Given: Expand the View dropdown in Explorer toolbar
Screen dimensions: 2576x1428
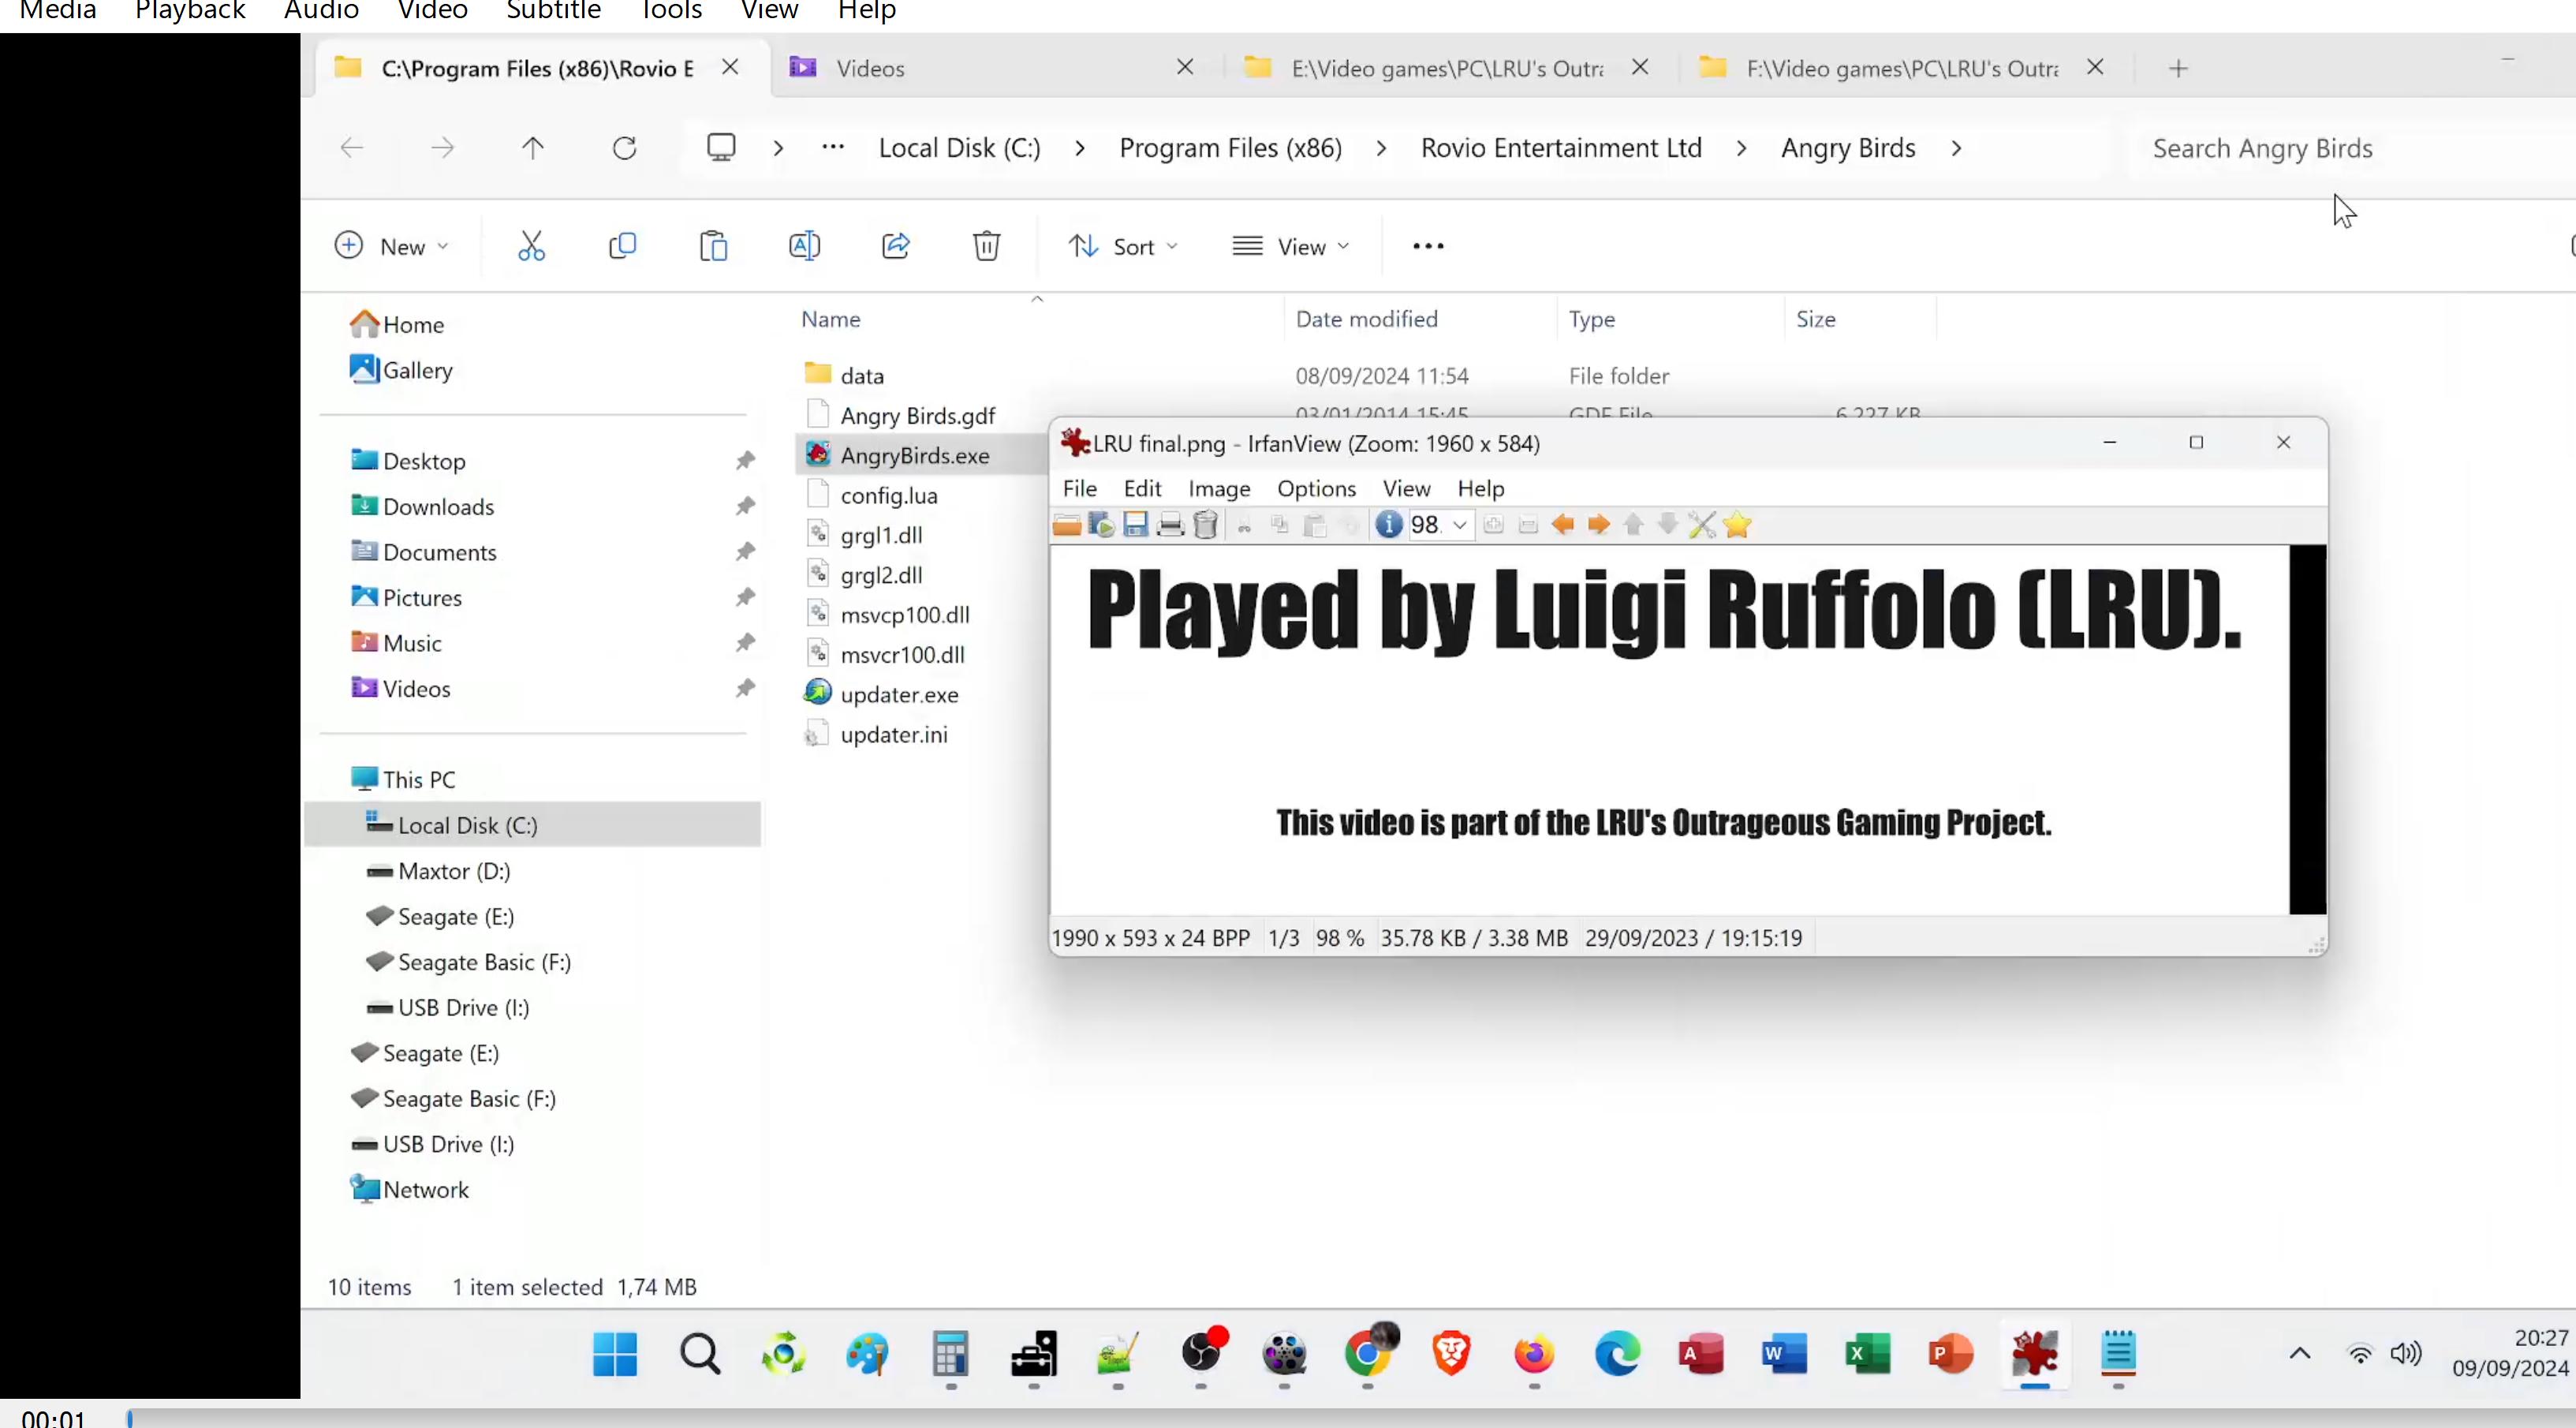Looking at the screenshot, I should pos(1290,246).
